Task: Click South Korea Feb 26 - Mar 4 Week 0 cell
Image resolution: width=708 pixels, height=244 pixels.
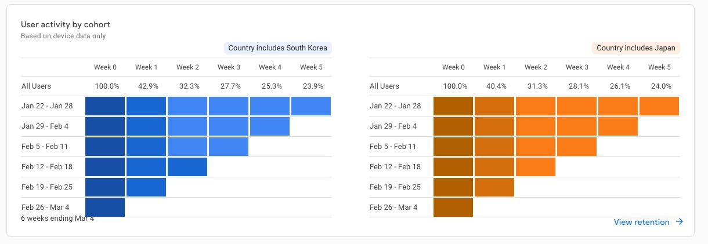Action: 105,207
